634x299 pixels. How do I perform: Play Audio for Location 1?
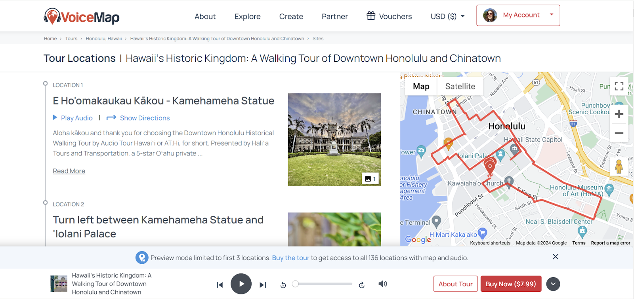(73, 118)
